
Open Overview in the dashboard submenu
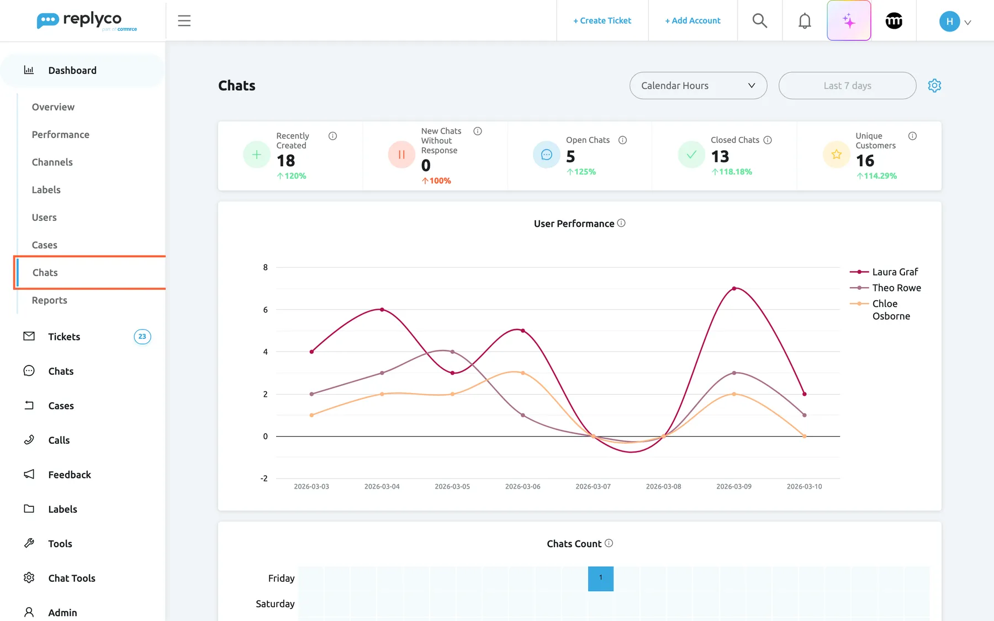tap(53, 107)
